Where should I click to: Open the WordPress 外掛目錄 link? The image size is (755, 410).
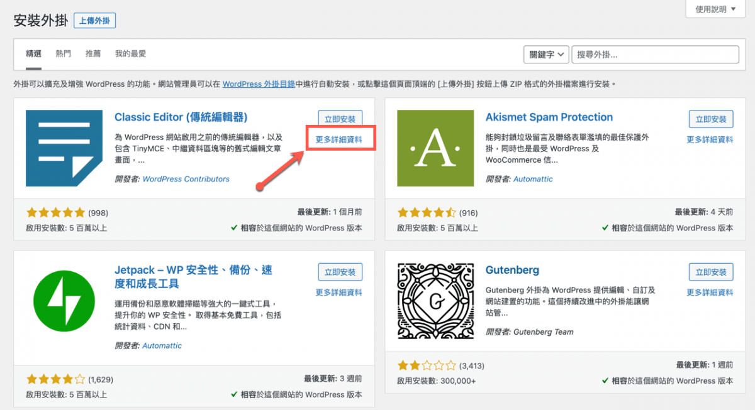(259, 84)
